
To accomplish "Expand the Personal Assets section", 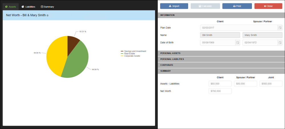I will click(x=221, y=53).
